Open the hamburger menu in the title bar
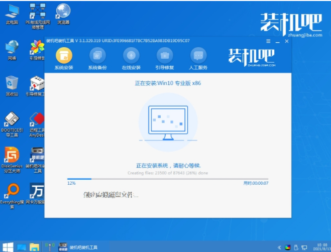Viewport: 331px width, 252px height. tap(268, 41)
